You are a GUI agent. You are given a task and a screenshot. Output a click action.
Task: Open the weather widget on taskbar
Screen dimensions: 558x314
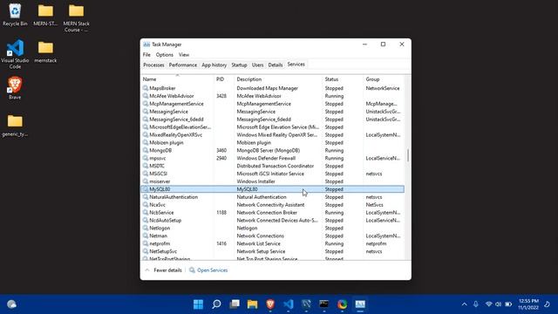[x=11, y=304]
